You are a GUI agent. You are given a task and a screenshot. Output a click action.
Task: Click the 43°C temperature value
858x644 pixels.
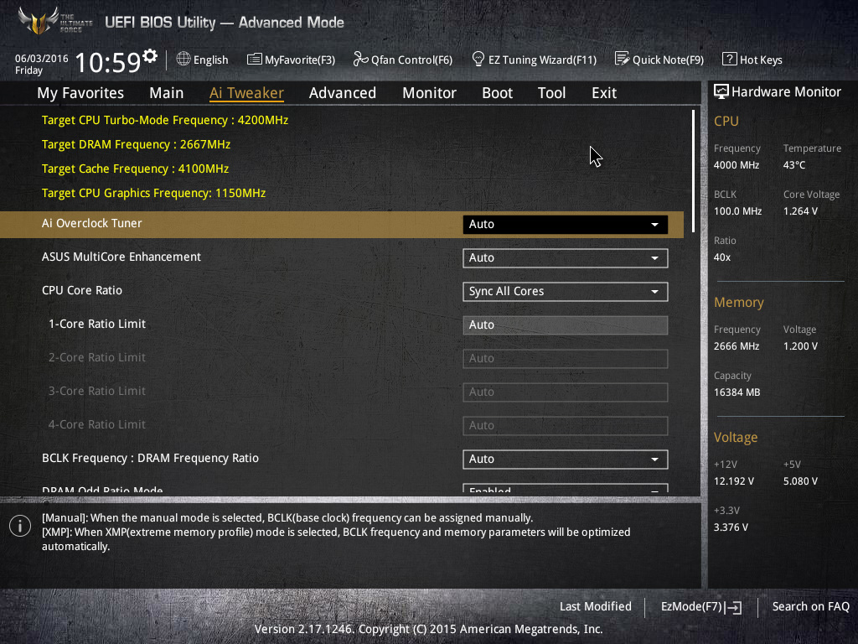[x=794, y=165]
